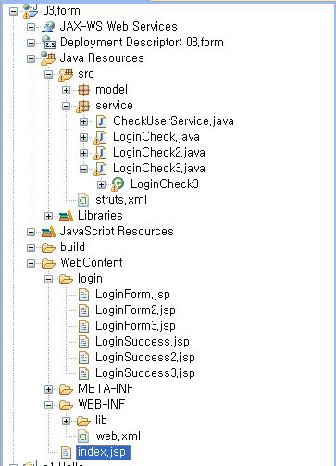
Task: Expand the LoginCheck3 class node
Action: click(101, 184)
